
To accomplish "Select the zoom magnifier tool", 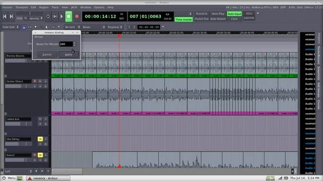I will (41, 27).
